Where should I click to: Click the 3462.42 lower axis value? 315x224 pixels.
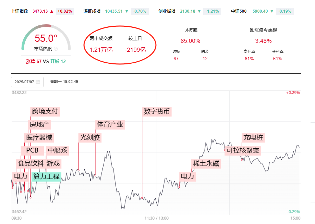click(x=19, y=212)
